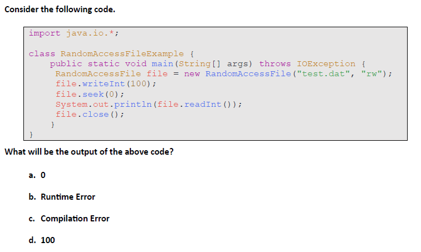The image size is (421, 252).
Task: Click the "test.dat" string literal
Action: (x=330, y=74)
